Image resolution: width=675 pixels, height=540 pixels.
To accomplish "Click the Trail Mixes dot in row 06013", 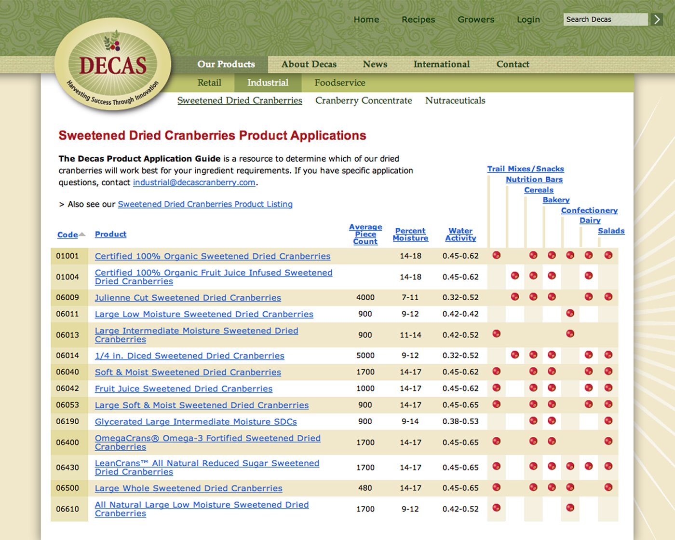I will [x=496, y=333].
